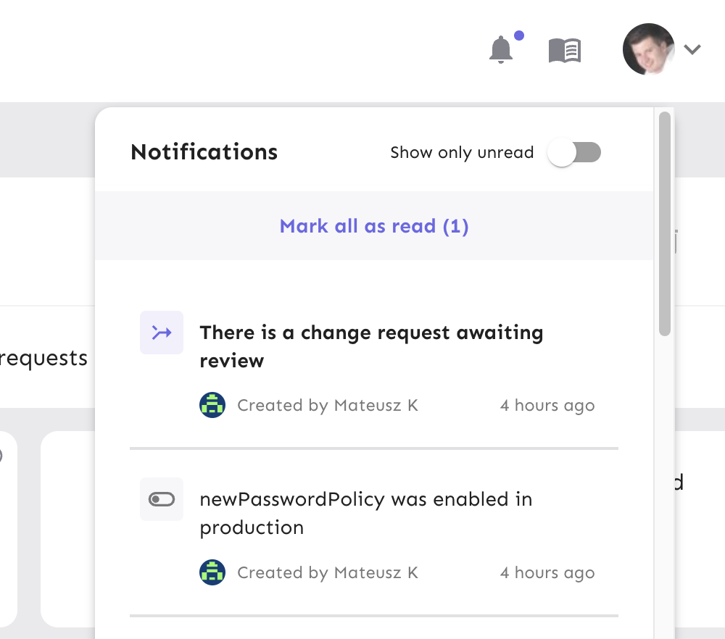Expand the profile menu chevron
The height and width of the screenshot is (639, 725).
tap(692, 50)
